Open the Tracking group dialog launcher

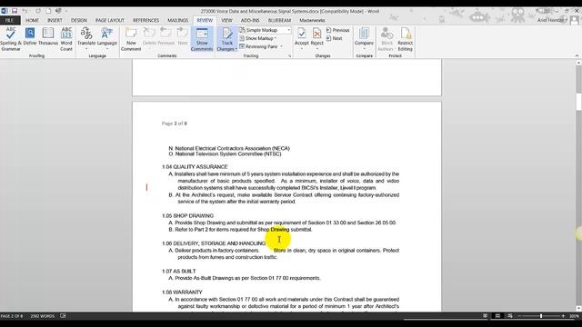(x=289, y=56)
